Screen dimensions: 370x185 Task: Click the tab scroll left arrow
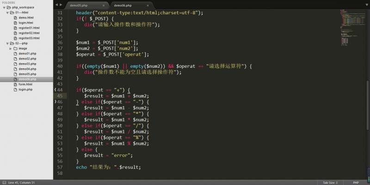pos(56,5)
